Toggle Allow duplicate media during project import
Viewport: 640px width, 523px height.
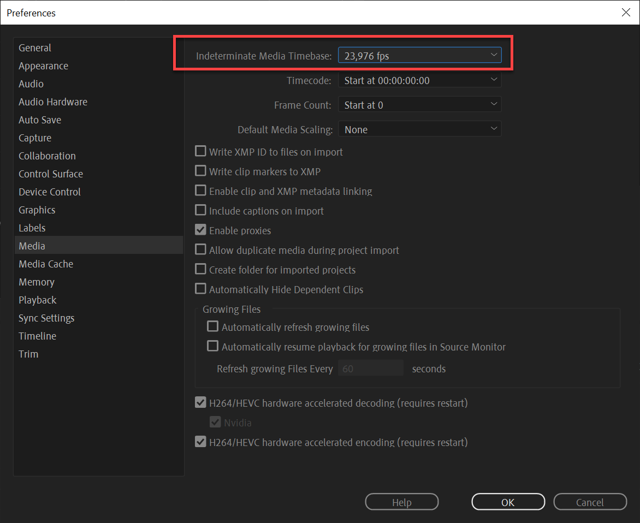coord(200,249)
